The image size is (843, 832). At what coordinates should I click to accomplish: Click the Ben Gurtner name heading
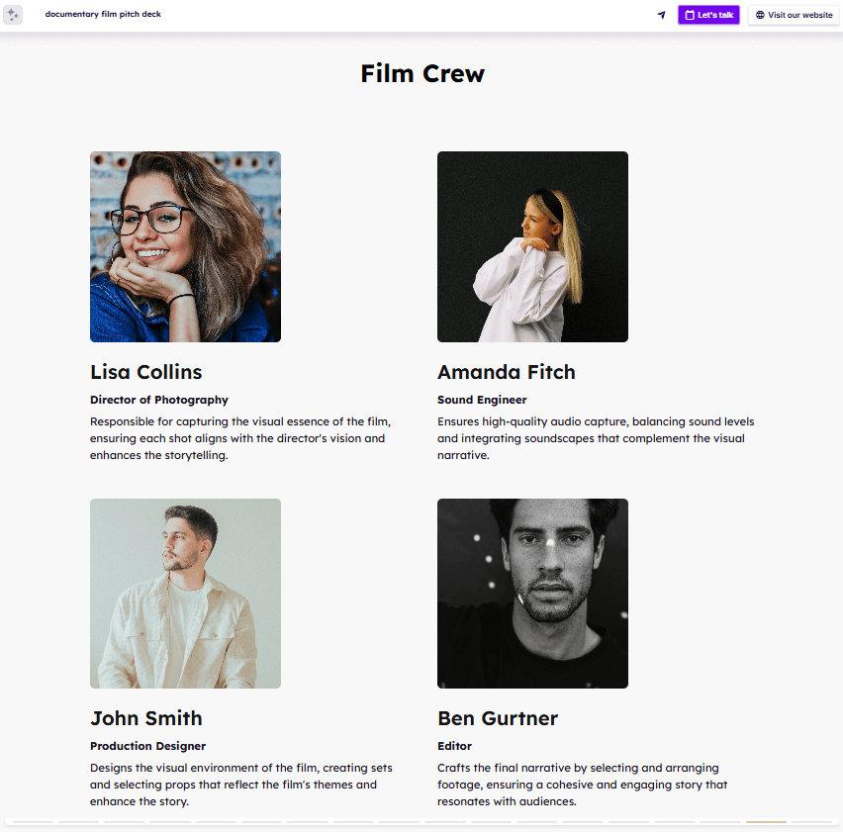tap(498, 718)
